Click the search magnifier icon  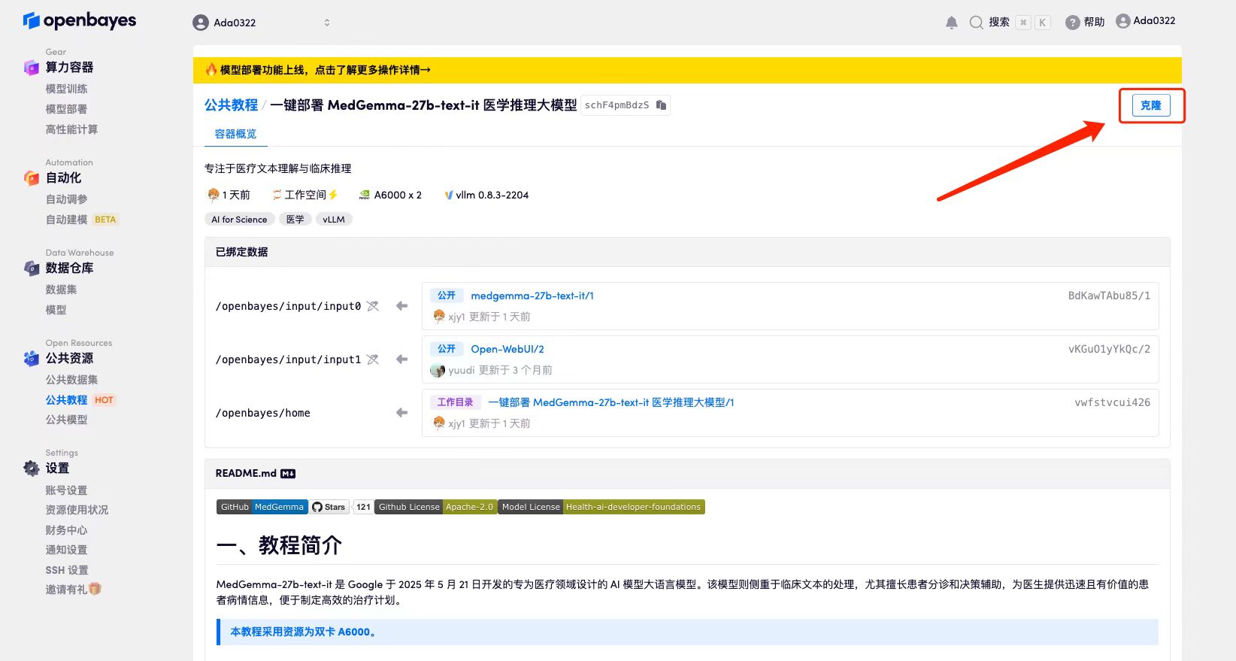[x=976, y=23]
